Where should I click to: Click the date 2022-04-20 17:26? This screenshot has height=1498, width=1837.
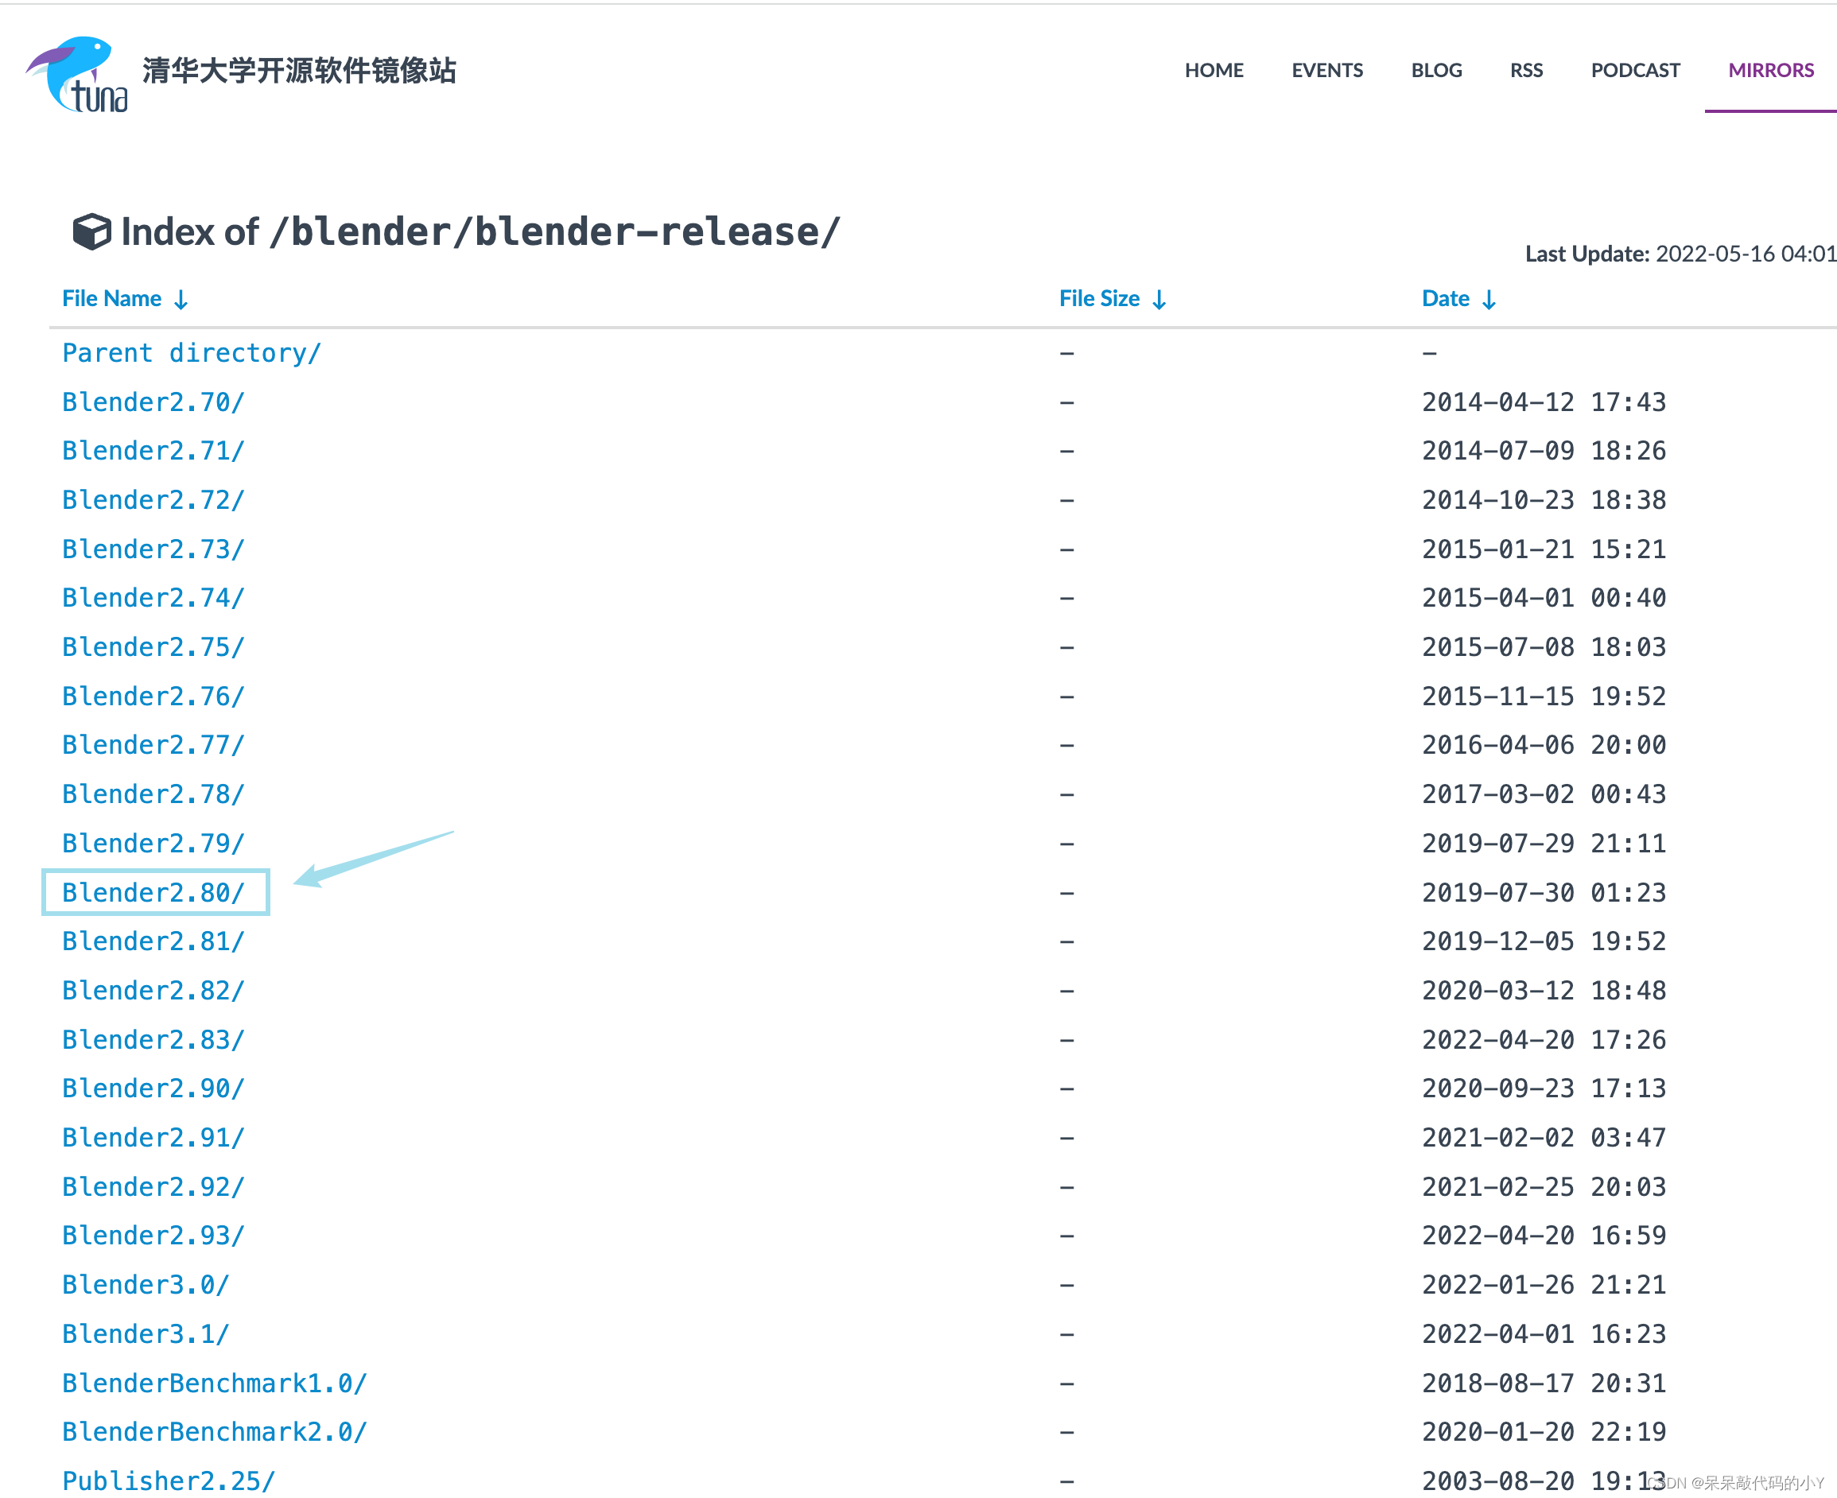click(x=1544, y=1039)
